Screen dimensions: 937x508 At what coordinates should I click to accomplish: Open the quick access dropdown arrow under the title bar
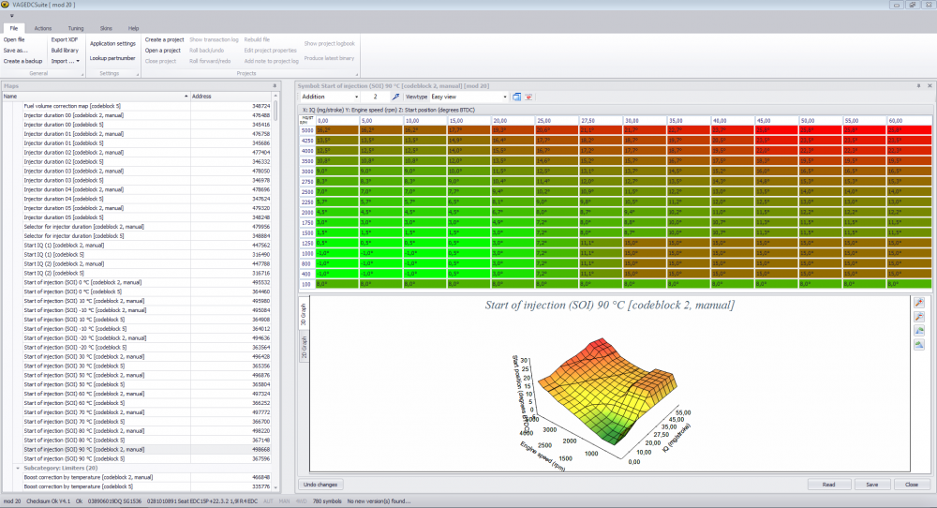[12, 16]
